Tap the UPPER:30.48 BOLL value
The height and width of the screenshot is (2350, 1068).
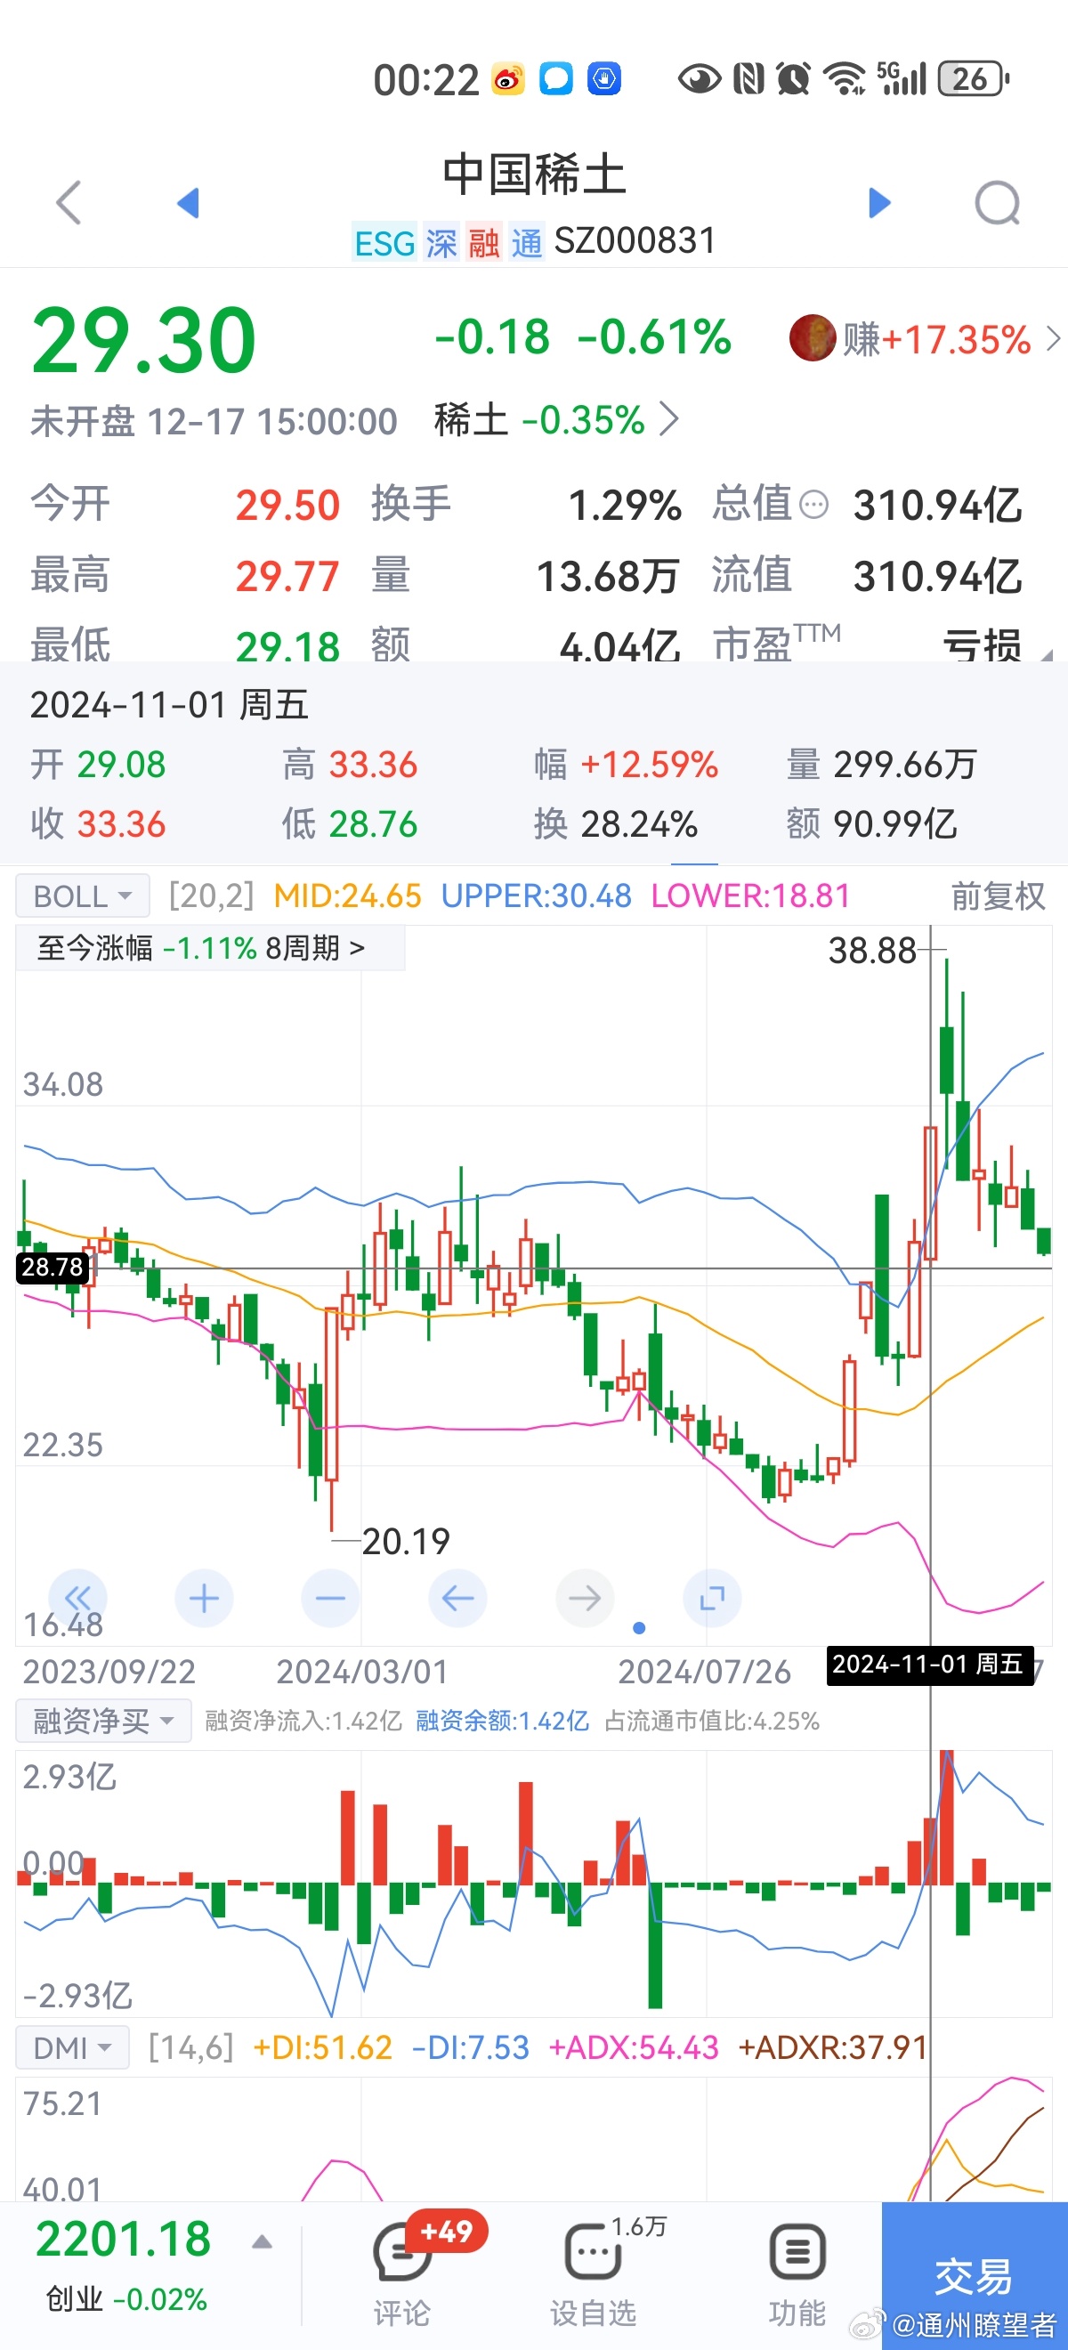point(537,895)
